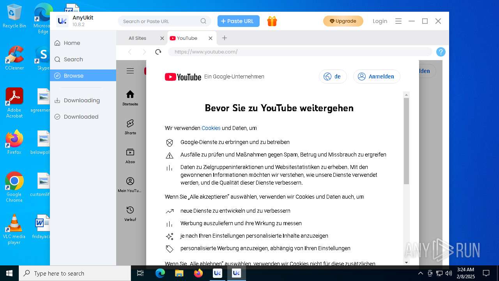Open the gift box promotion icon

pos(272,21)
